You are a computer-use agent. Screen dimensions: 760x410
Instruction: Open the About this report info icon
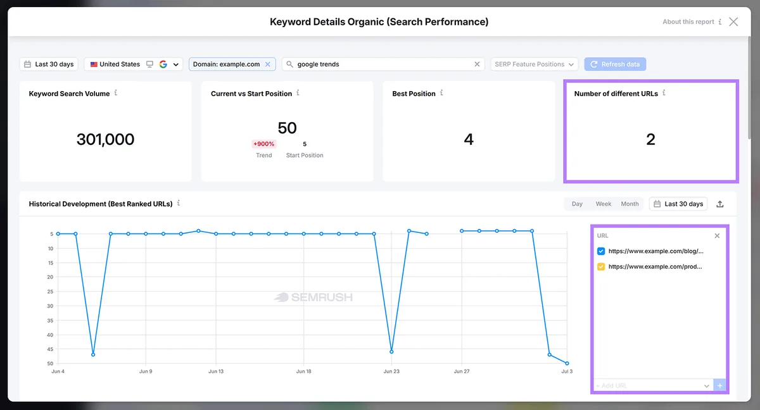click(720, 22)
